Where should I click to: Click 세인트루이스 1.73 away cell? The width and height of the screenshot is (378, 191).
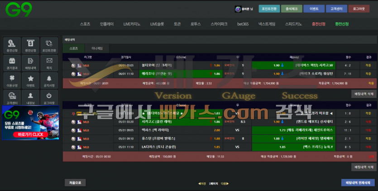[294, 130]
